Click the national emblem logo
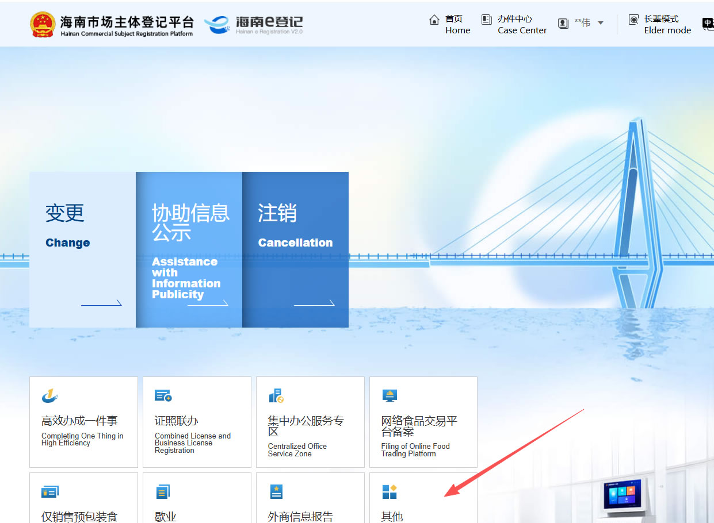Viewport: 714px width, 523px height. [43, 24]
